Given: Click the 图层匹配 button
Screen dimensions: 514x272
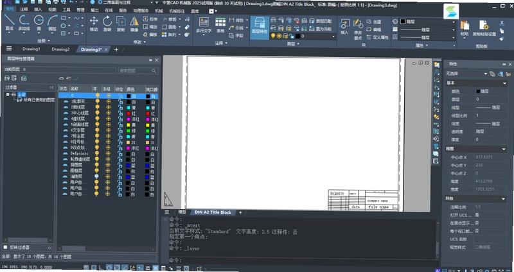Looking at the screenshot, I should click(321, 21).
